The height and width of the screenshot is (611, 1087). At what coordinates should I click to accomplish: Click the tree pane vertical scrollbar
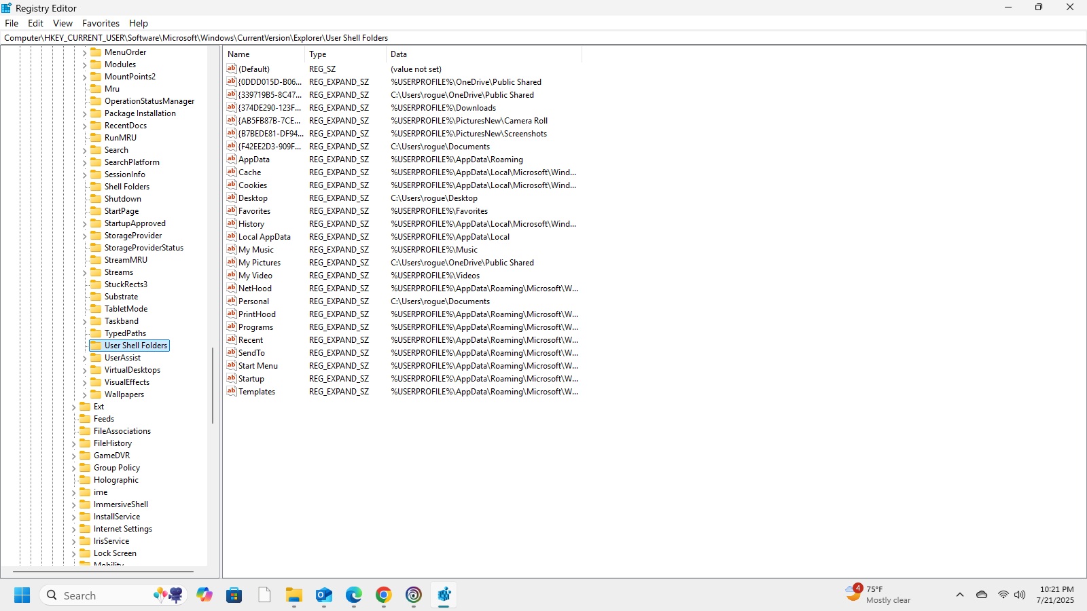tap(213, 385)
